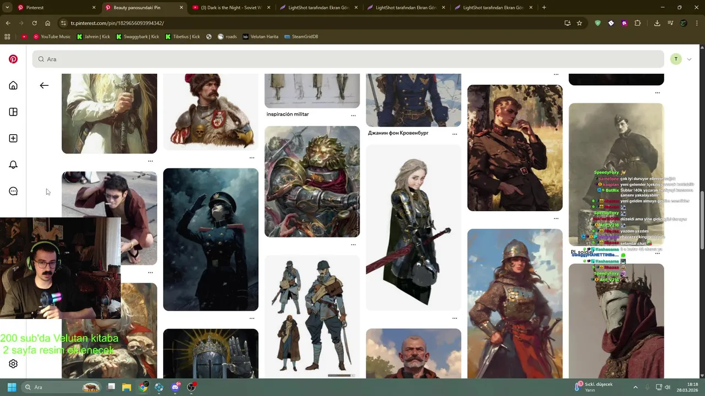
Task: Open Chrome from the taskbar
Action: coord(143,387)
